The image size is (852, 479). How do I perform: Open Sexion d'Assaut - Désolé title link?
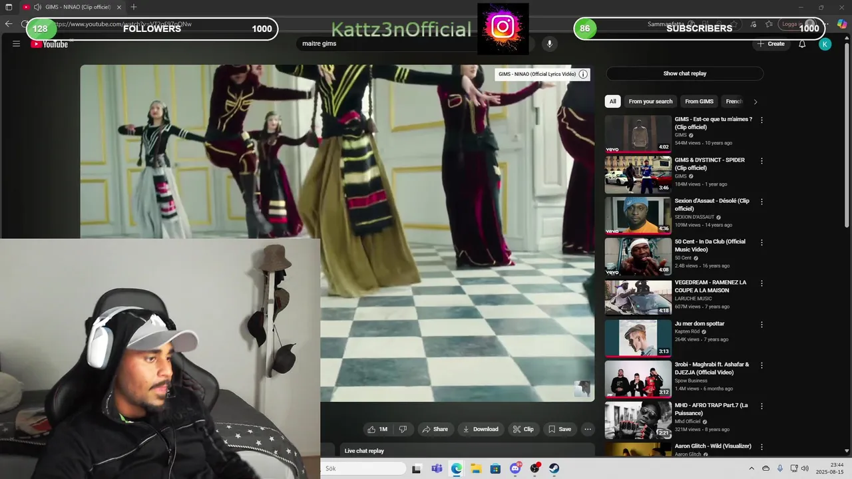[x=712, y=205]
